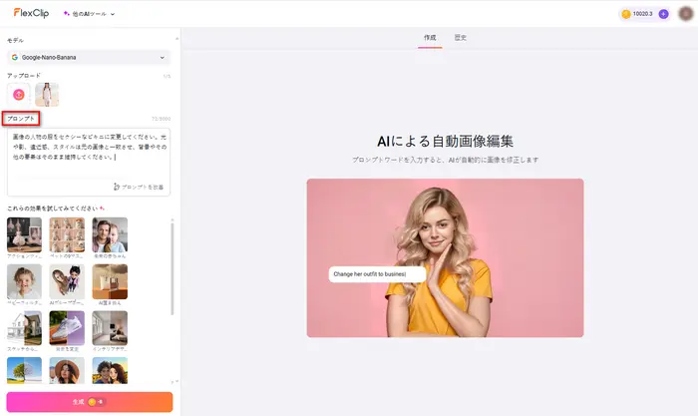Switch to the 歴史 history tab
This screenshot has height=416, width=698.
(461, 38)
